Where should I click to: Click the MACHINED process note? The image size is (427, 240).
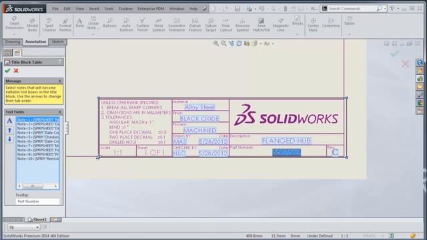[200, 130]
